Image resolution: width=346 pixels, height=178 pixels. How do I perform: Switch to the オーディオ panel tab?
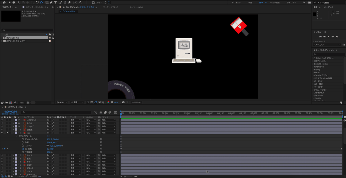(x=328, y=7)
